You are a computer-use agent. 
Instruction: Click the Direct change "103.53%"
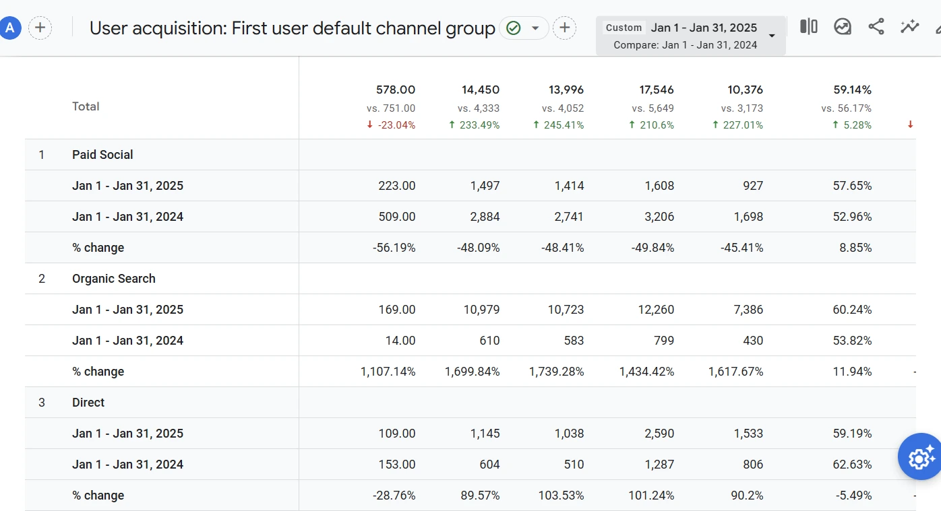tap(561, 496)
